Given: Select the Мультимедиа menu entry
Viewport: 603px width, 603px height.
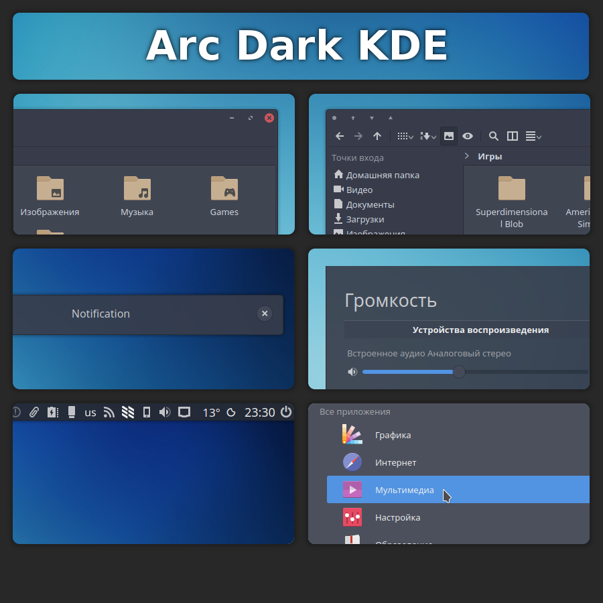Looking at the screenshot, I should 458,490.
